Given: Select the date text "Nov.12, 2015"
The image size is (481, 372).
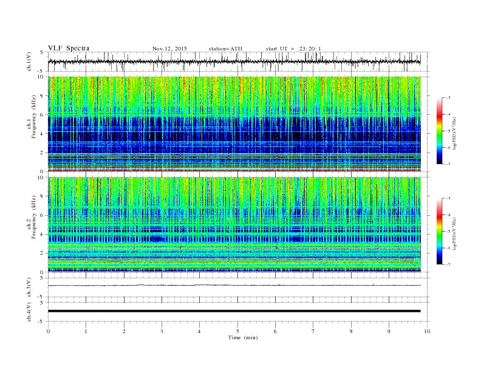Looking at the screenshot, I should [x=169, y=49].
